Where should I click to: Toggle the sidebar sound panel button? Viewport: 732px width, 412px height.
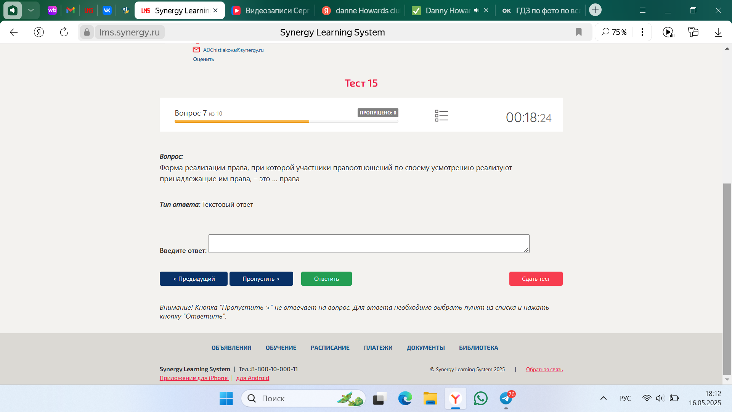click(x=13, y=11)
